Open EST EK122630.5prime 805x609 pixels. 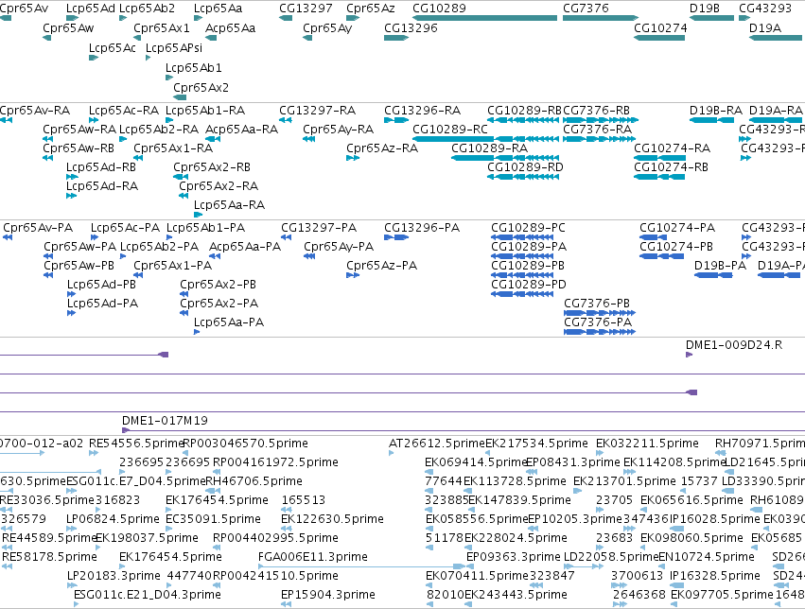click(332, 519)
